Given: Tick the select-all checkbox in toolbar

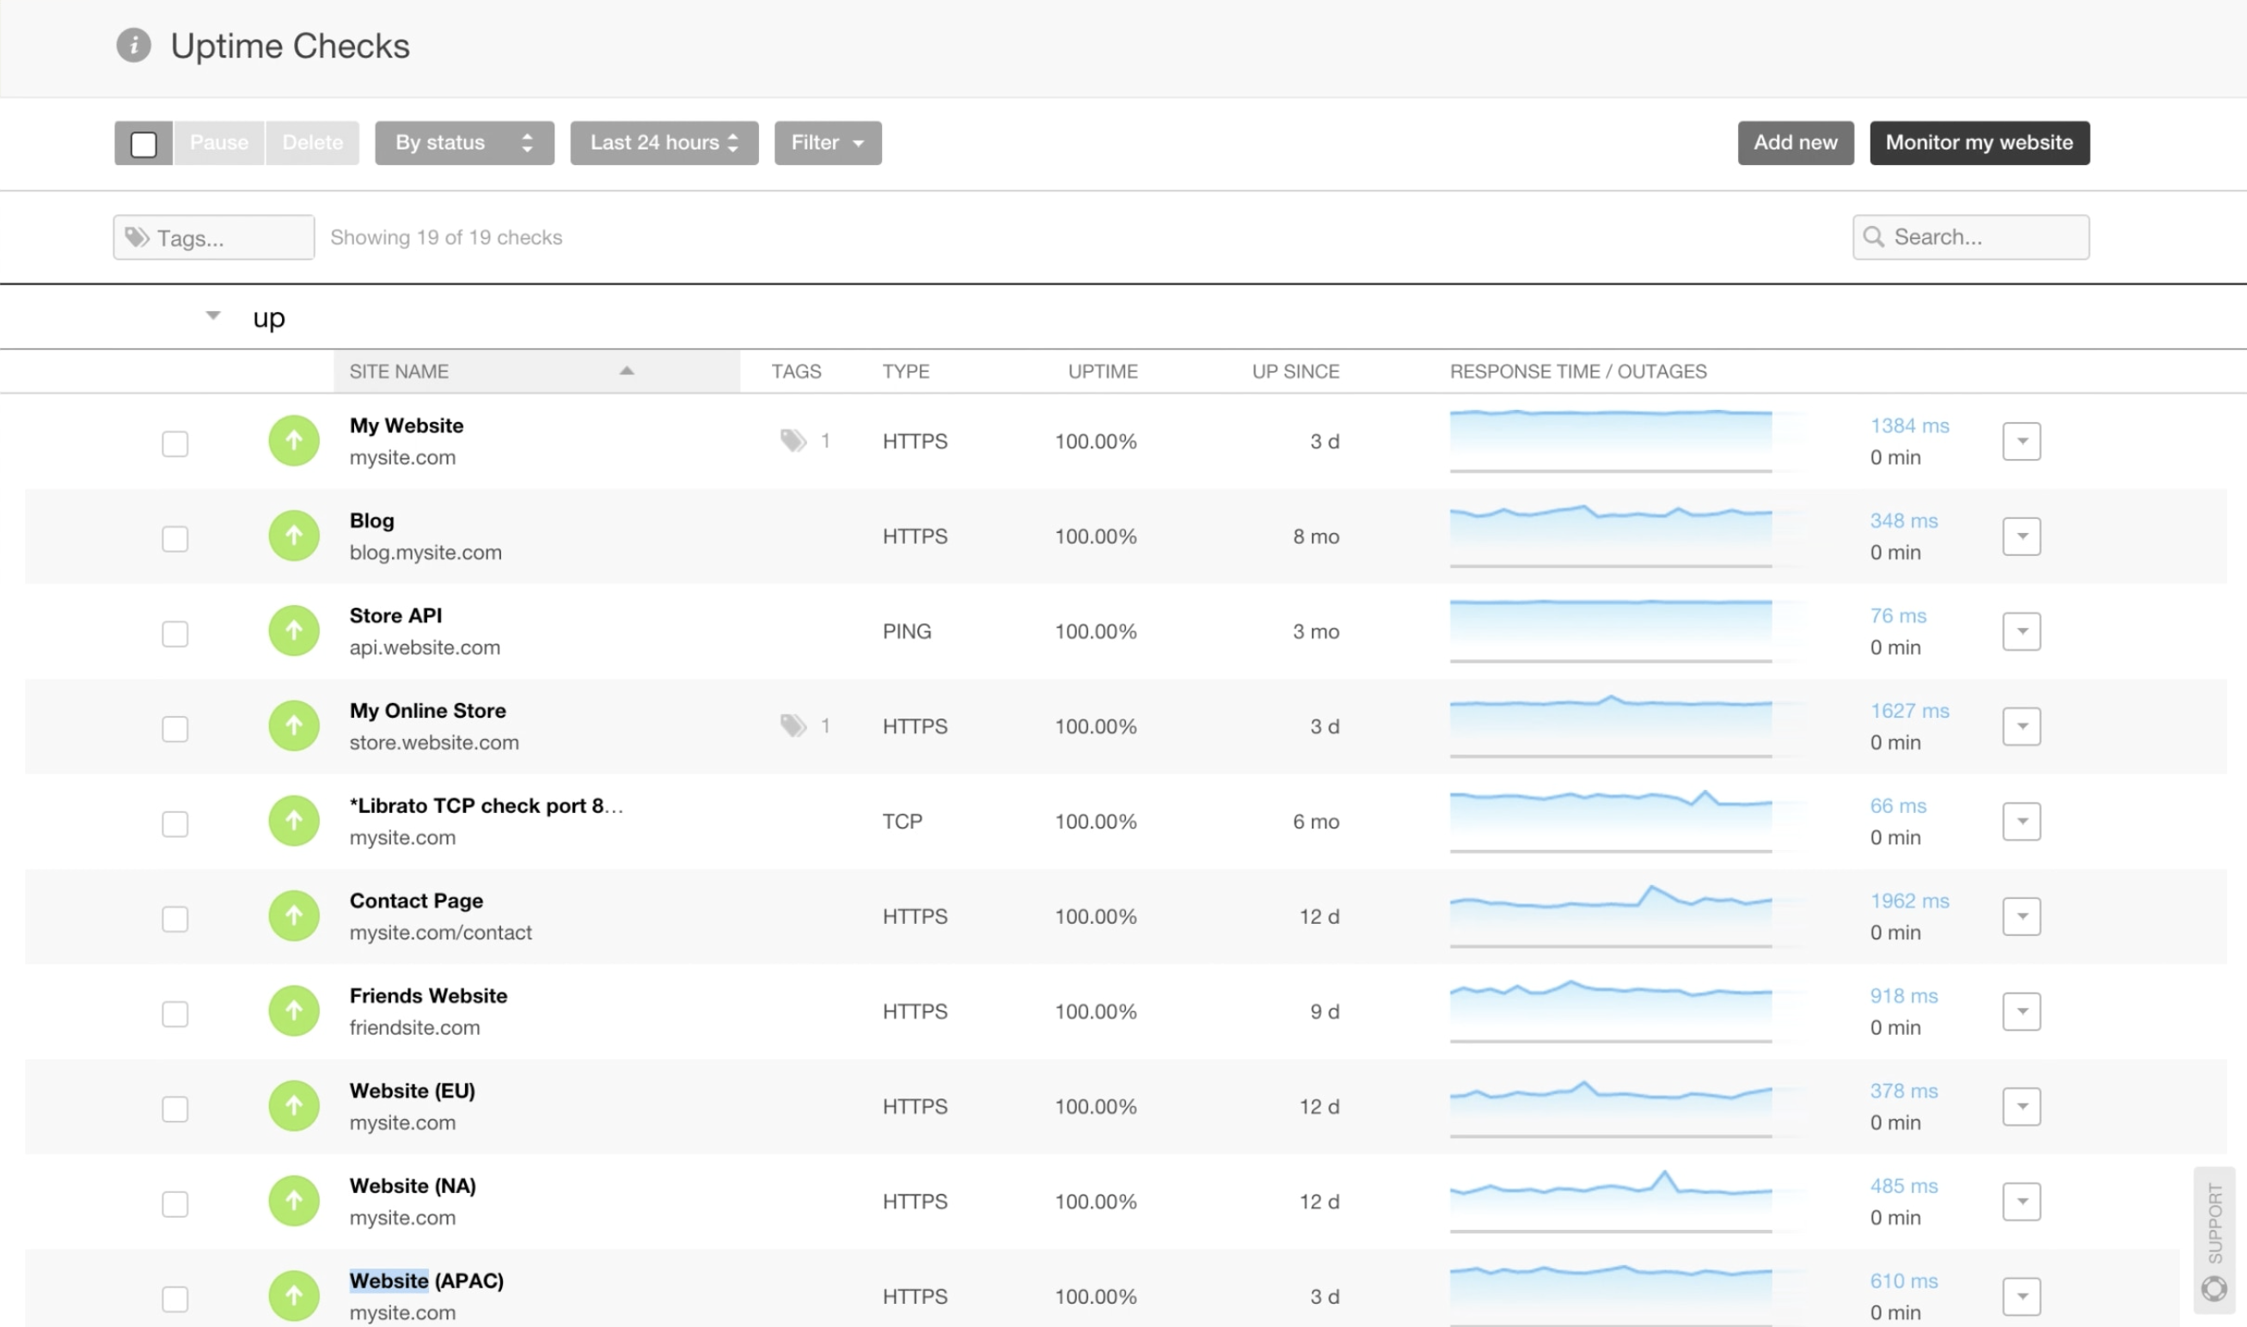Looking at the screenshot, I should point(143,143).
